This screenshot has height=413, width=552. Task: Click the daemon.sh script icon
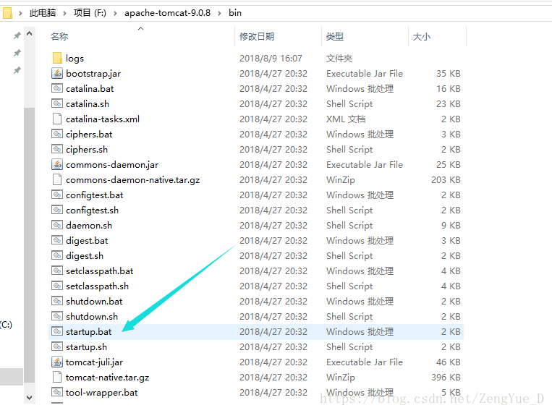57,225
